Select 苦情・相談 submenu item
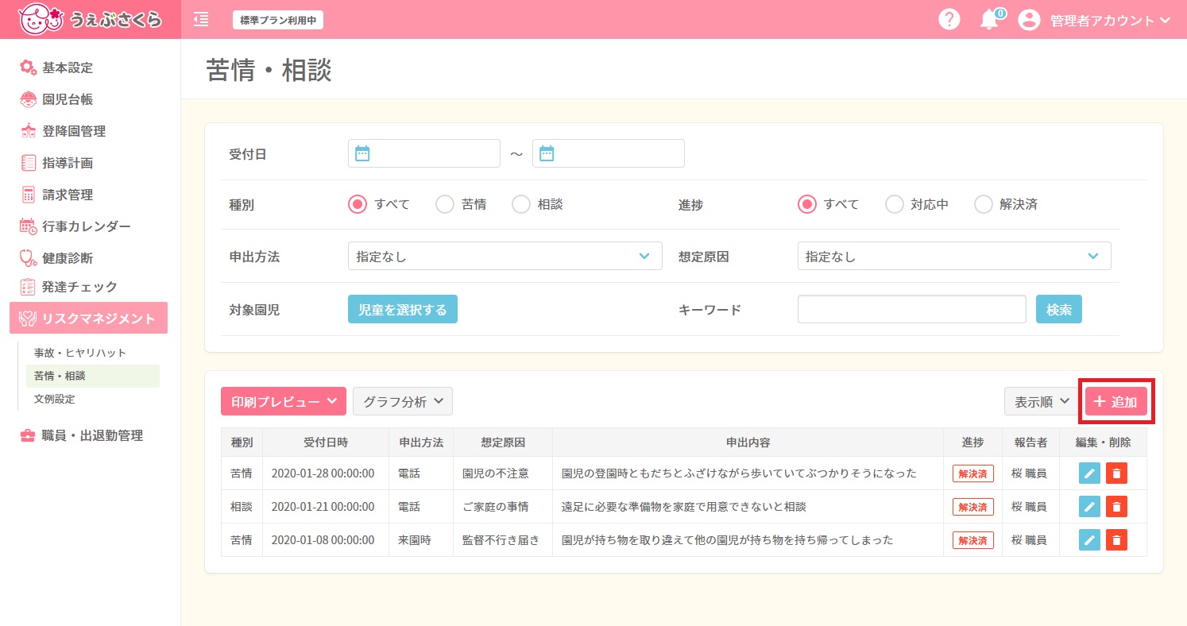 tap(92, 376)
